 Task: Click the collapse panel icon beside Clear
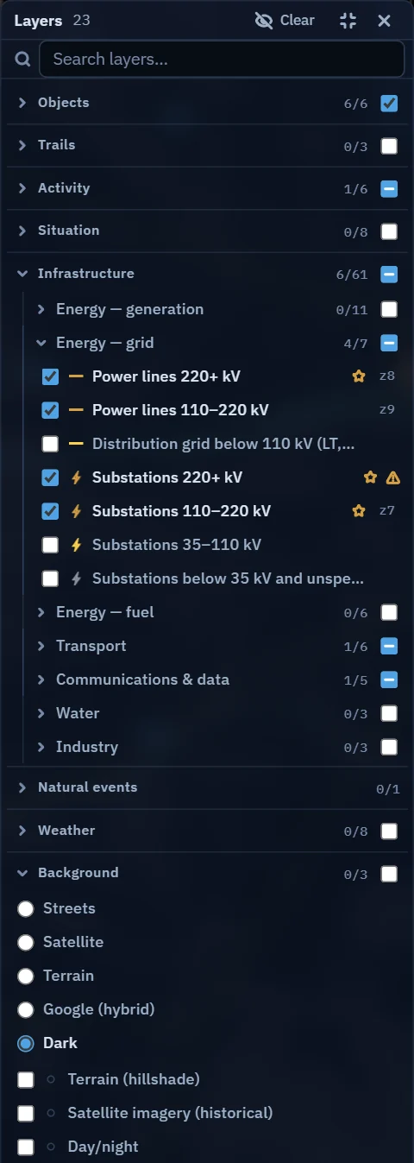(x=348, y=21)
